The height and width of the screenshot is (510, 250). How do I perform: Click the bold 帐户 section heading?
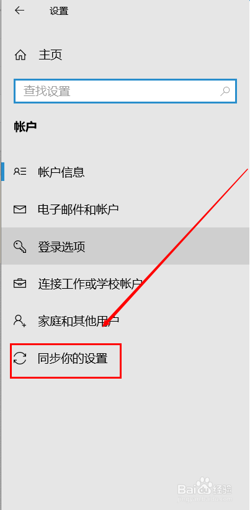[25, 127]
